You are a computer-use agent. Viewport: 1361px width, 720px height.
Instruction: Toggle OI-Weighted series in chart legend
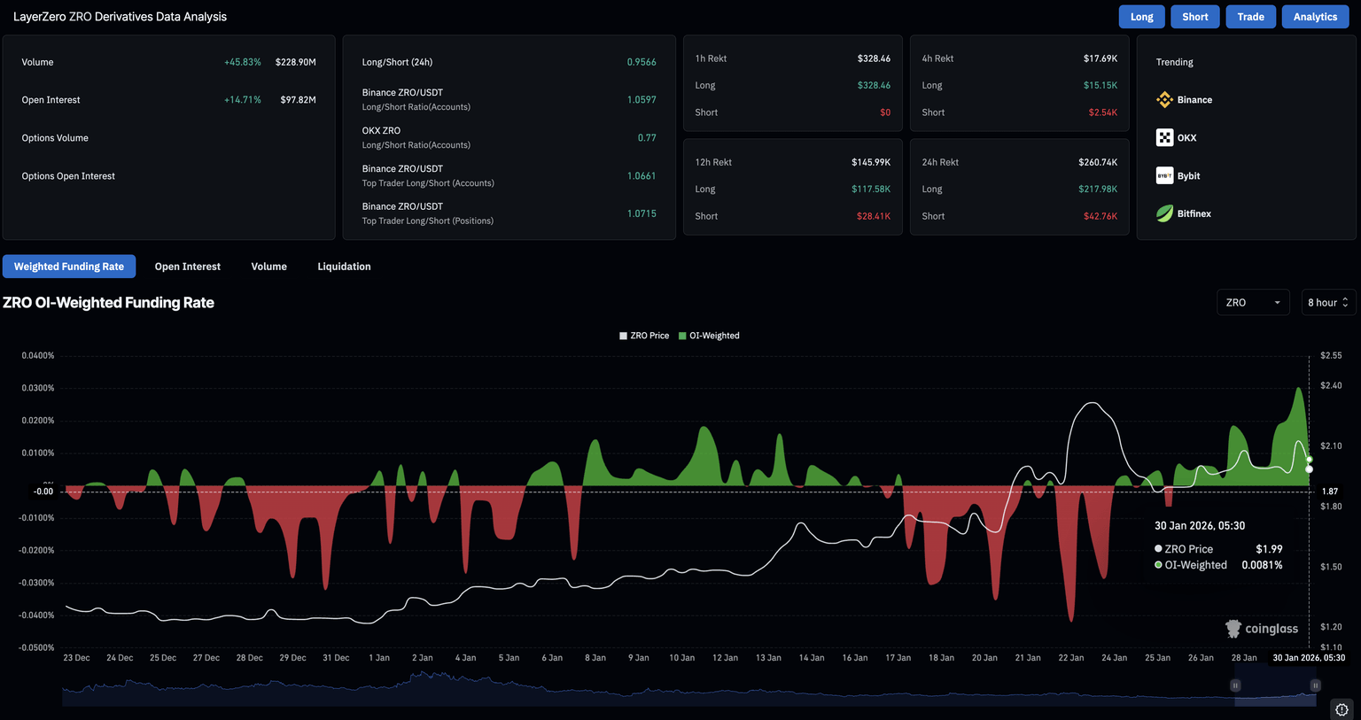click(x=709, y=336)
